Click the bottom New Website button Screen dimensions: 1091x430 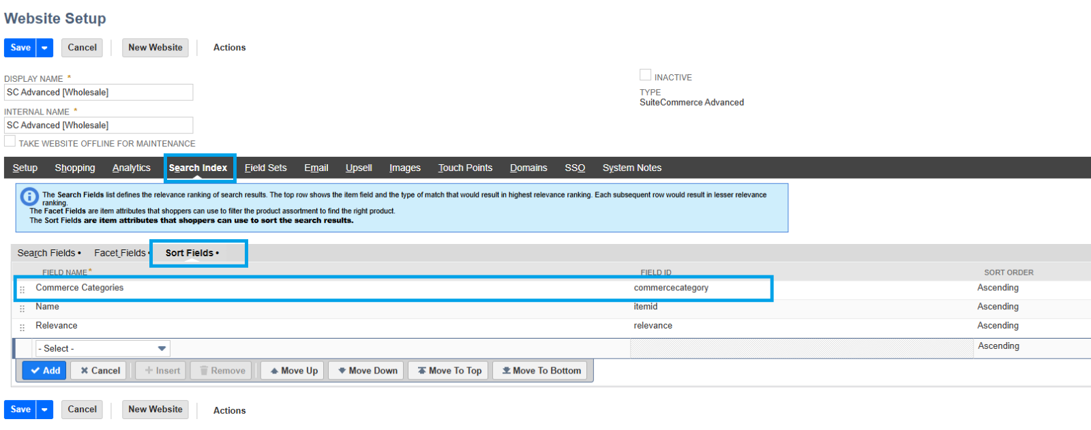(155, 410)
